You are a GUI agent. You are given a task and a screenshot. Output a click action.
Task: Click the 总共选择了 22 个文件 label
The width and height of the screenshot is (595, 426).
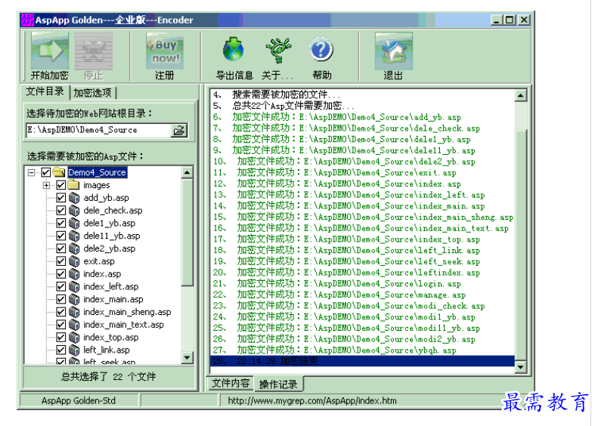tap(109, 377)
